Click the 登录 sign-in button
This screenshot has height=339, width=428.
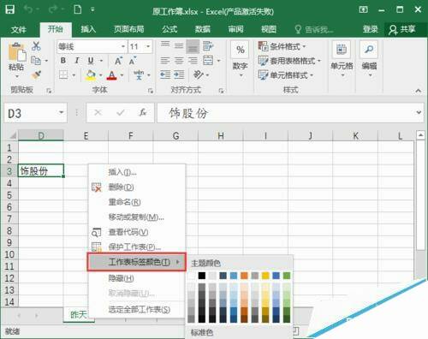(x=370, y=29)
